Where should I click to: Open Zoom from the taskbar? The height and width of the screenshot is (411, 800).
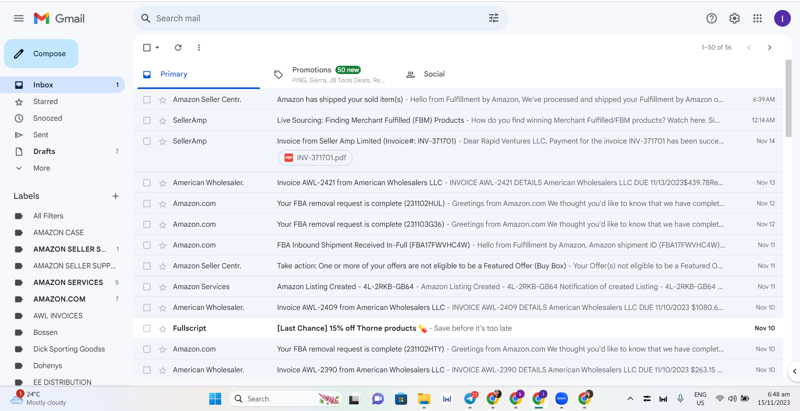pyautogui.click(x=562, y=399)
